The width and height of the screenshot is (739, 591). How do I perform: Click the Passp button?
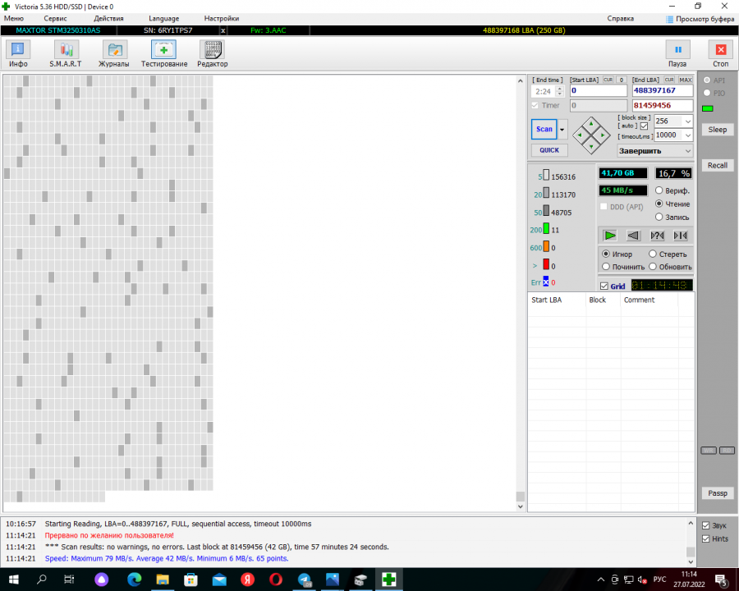717,493
